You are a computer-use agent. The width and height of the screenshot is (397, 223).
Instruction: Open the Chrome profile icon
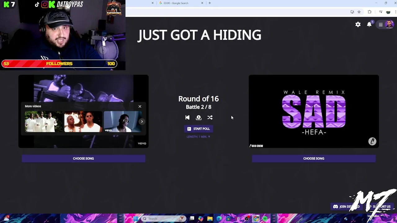click(388, 12)
